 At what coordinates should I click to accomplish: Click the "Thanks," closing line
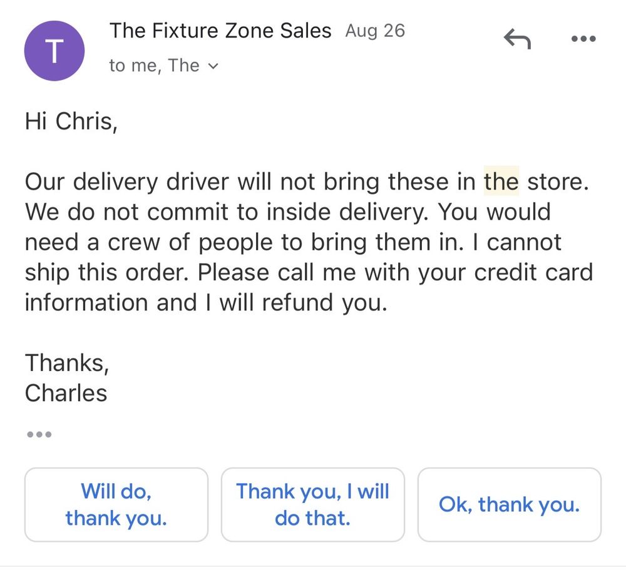tap(66, 363)
